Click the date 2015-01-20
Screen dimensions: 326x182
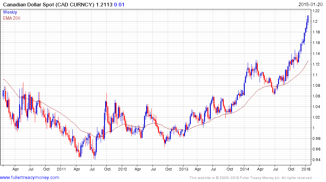point(311,5)
